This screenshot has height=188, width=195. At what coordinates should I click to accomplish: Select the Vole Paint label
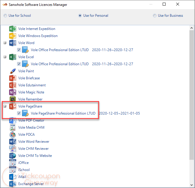click(26, 71)
